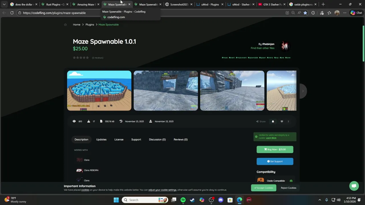Advance the screenshot carousel with the right chevron
Viewport: 365px width, 205px height.
(x=303, y=91)
